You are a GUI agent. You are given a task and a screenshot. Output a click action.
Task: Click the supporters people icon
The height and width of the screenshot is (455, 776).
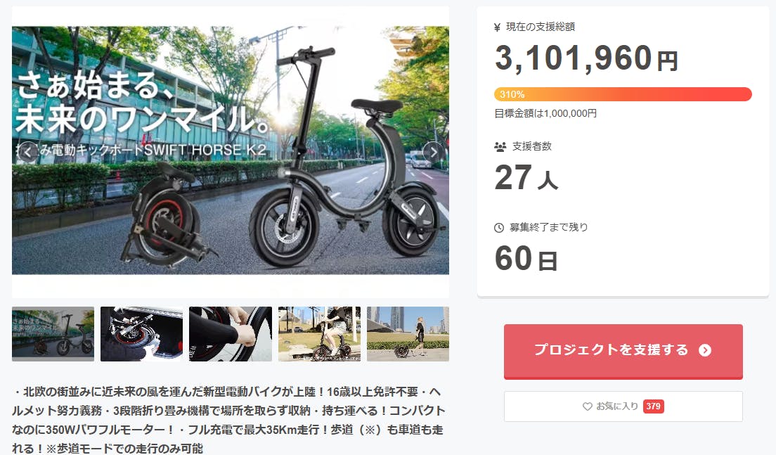(x=500, y=146)
